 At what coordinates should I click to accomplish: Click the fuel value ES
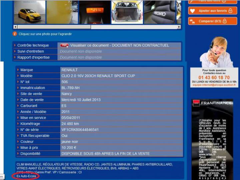coord(64,106)
